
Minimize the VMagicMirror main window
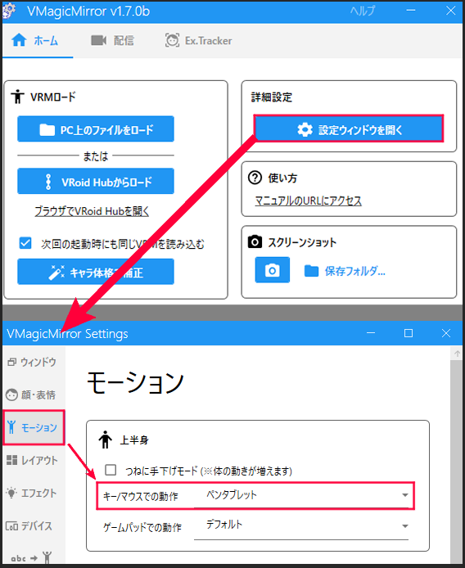pos(411,11)
